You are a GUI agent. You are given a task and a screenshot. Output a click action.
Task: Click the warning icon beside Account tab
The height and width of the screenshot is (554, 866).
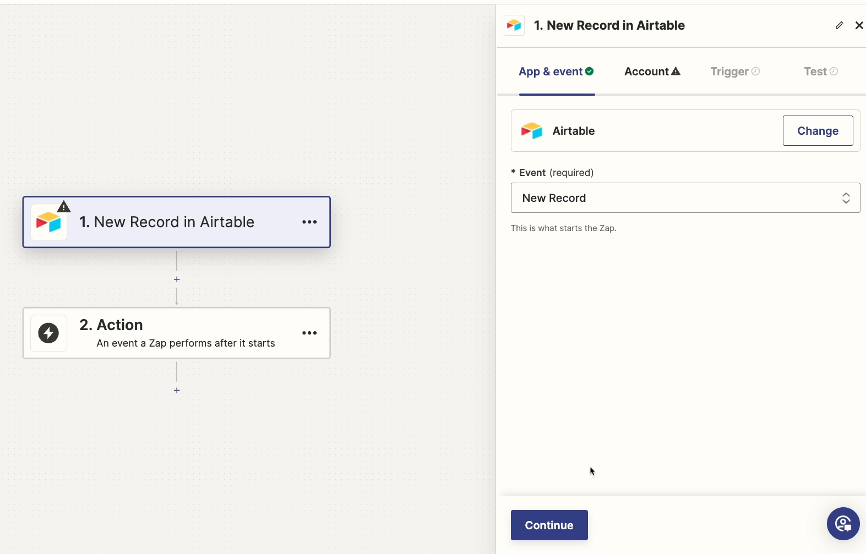[676, 72]
